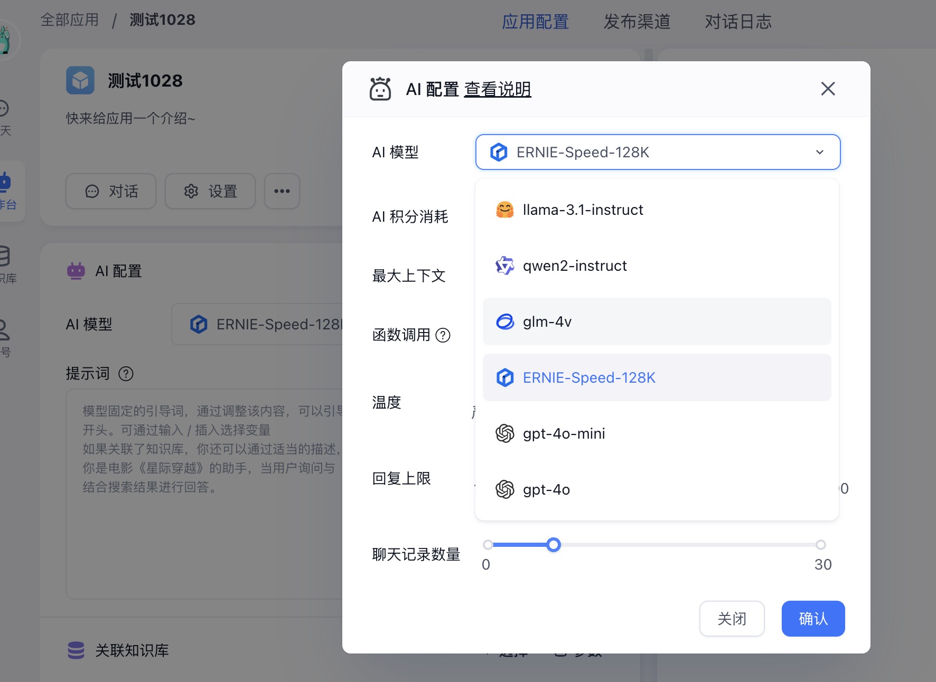The image size is (936, 682).
Task: Click the 聊天记录数量 slider handle
Action: pos(554,545)
